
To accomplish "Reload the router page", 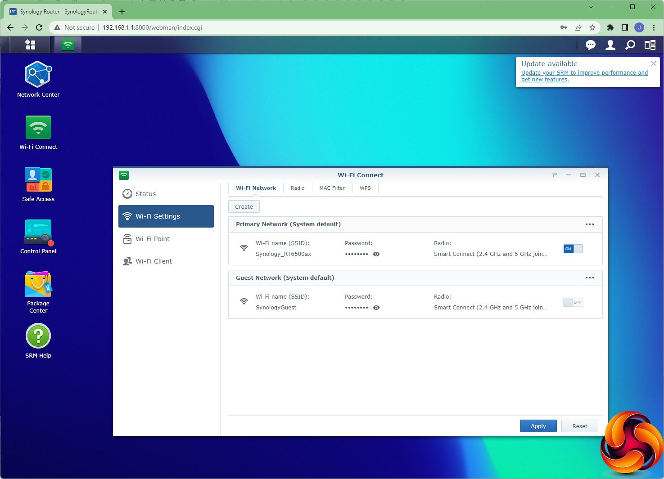I will pos(39,27).
